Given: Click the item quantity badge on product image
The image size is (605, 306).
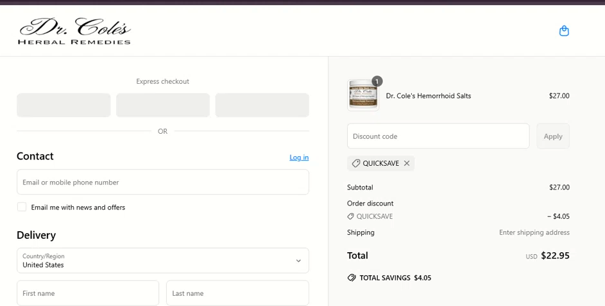Looking at the screenshot, I should click(377, 81).
